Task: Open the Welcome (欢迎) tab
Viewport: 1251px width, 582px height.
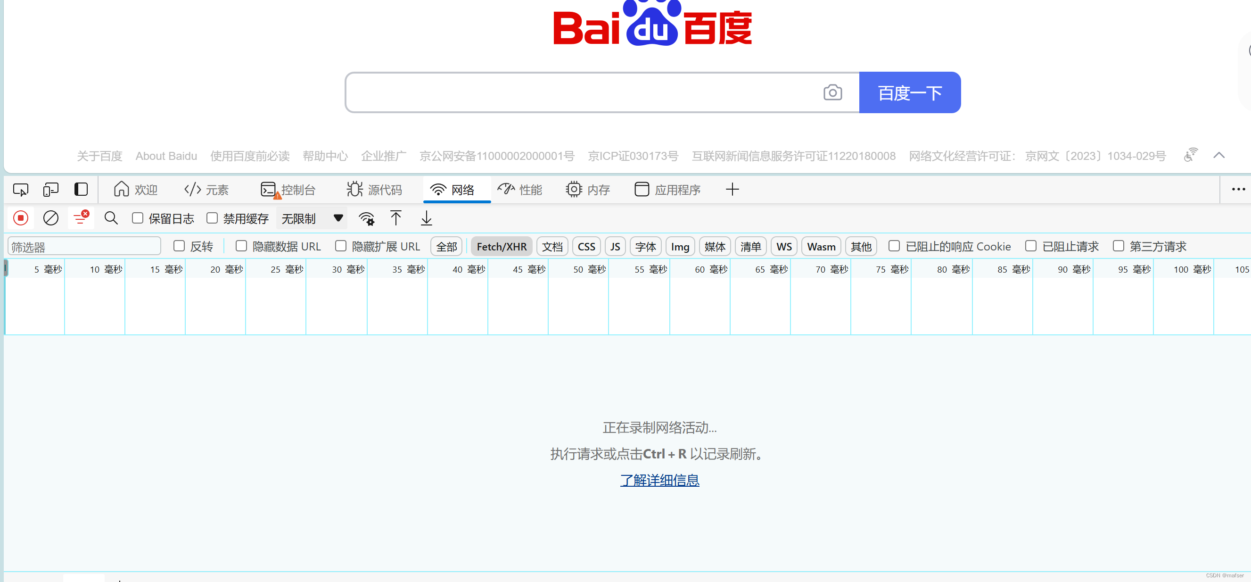Action: [135, 190]
